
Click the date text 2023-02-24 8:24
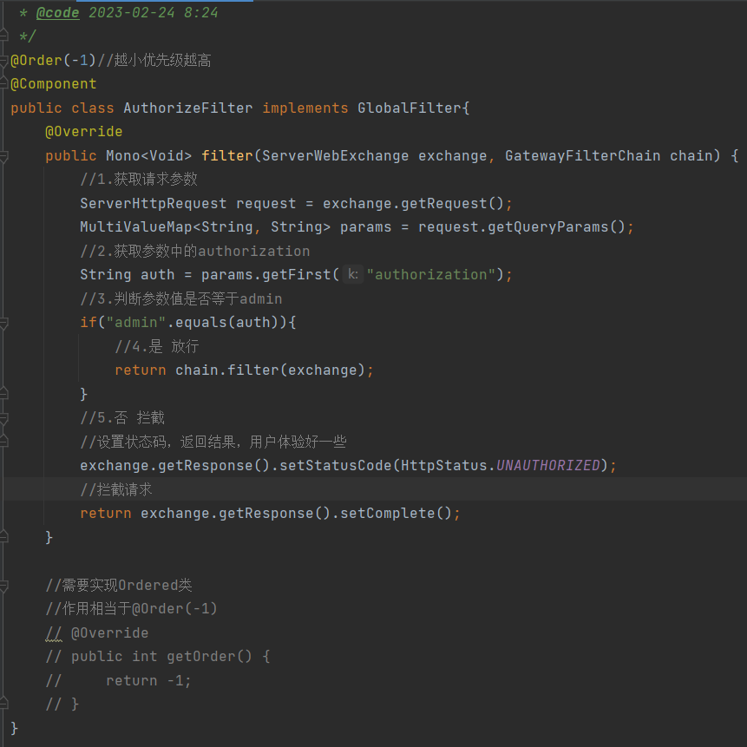click(154, 12)
